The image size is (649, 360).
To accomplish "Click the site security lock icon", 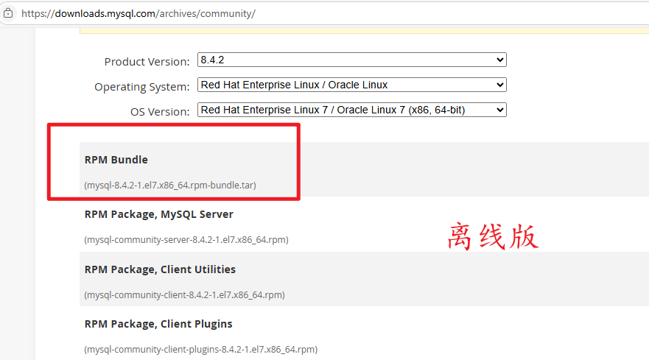I will (x=8, y=13).
